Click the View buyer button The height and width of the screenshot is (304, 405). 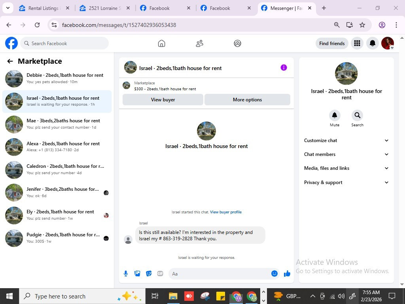tap(163, 99)
